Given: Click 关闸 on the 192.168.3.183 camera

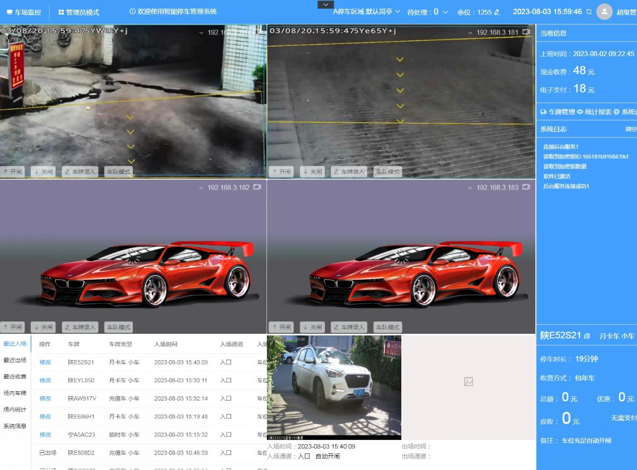Looking at the screenshot, I should click(313, 327).
